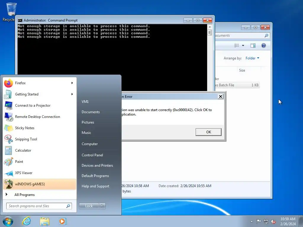Click Show desktop button at taskbar end
The width and height of the screenshot is (303, 227).
point(301,221)
